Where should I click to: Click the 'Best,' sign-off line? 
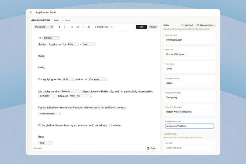(x=42, y=137)
